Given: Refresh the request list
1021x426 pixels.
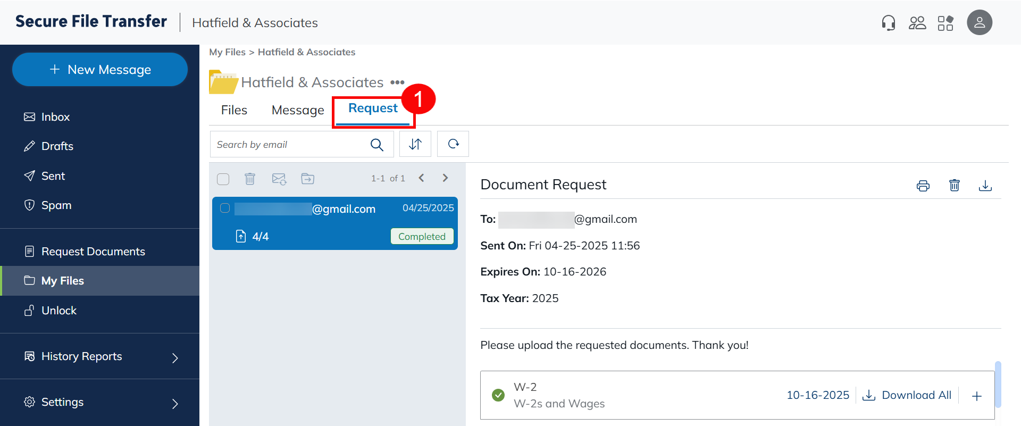Looking at the screenshot, I should (x=453, y=144).
